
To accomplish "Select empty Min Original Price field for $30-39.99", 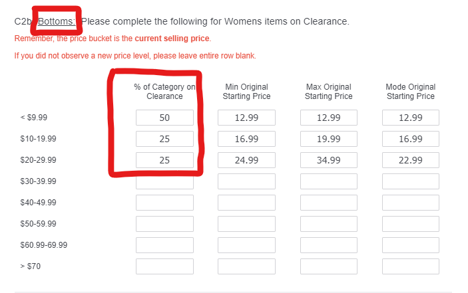I will coord(246,181).
